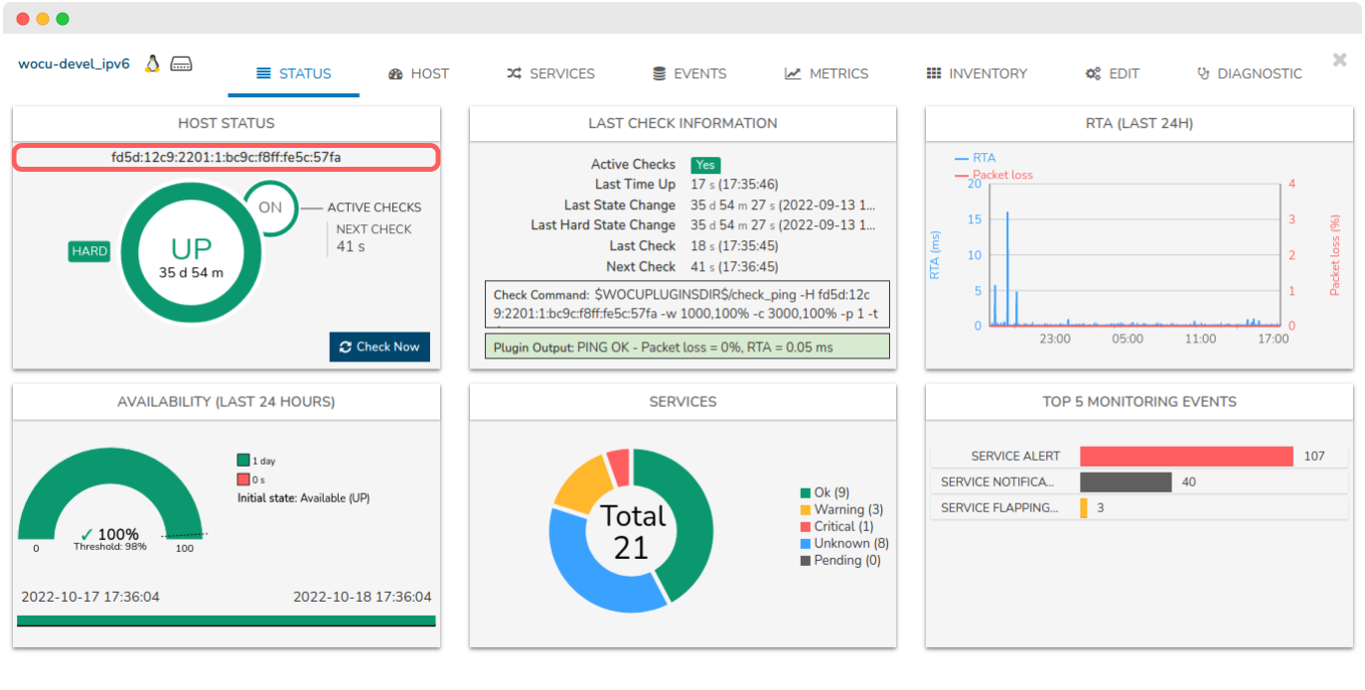Click the SERVICE FLAPPING... yellow bar
Viewport: 1365px width, 690px height.
point(1084,507)
